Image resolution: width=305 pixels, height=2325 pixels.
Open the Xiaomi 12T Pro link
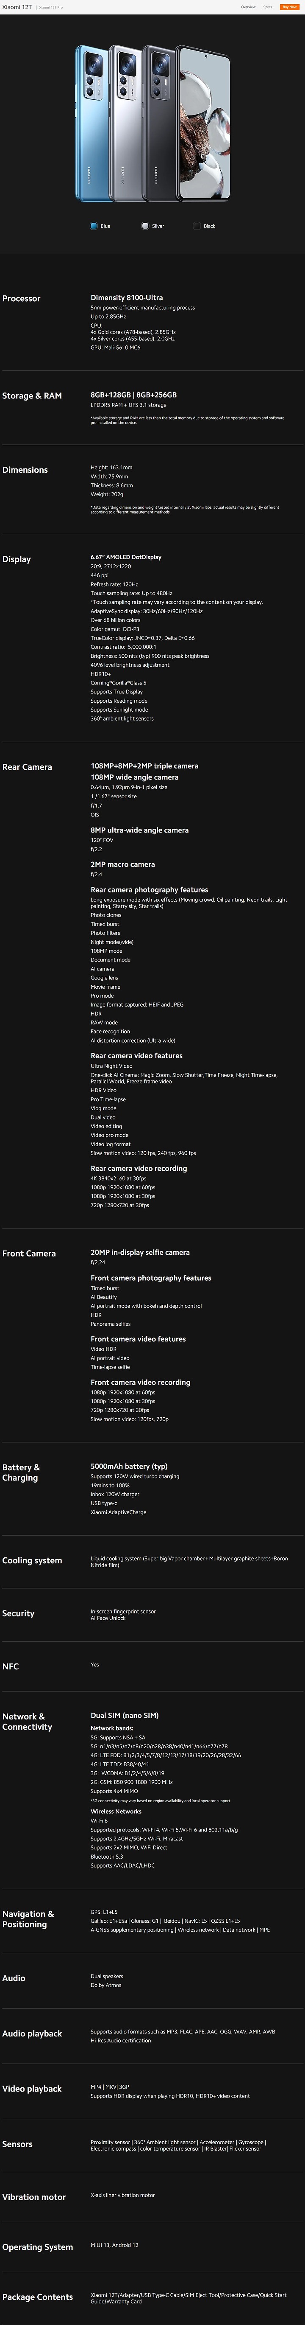(x=50, y=6)
